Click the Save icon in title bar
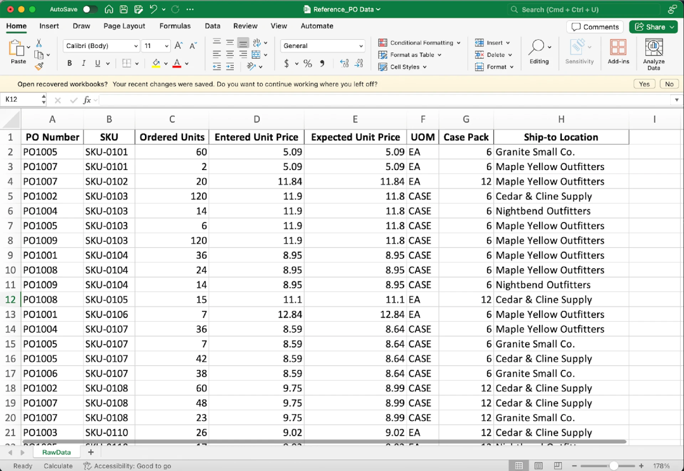Image resolution: width=684 pixels, height=471 pixels. 123,9
